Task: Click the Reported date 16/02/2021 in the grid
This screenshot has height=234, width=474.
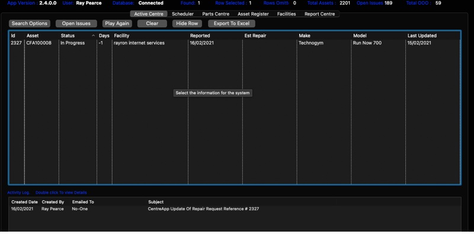Action: (201, 43)
